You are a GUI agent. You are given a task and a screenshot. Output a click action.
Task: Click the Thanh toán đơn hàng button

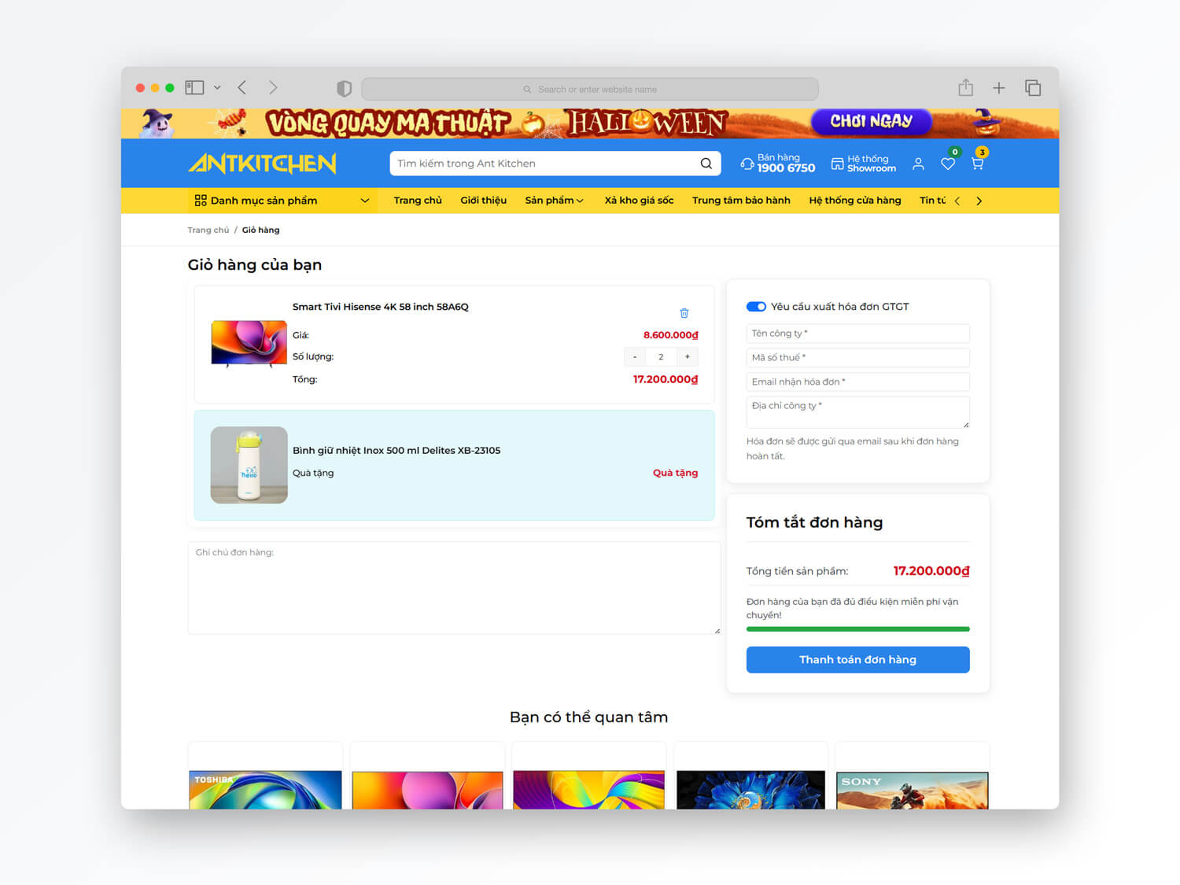(x=857, y=660)
